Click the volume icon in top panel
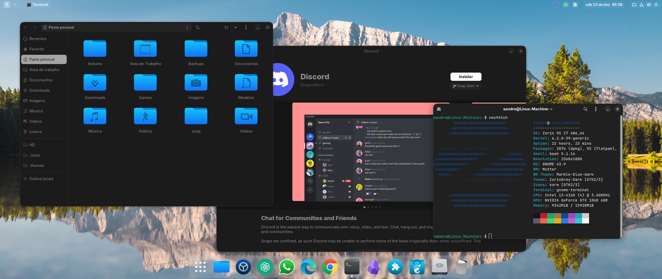Screen dimensions: 662x279 click(x=649, y=4)
